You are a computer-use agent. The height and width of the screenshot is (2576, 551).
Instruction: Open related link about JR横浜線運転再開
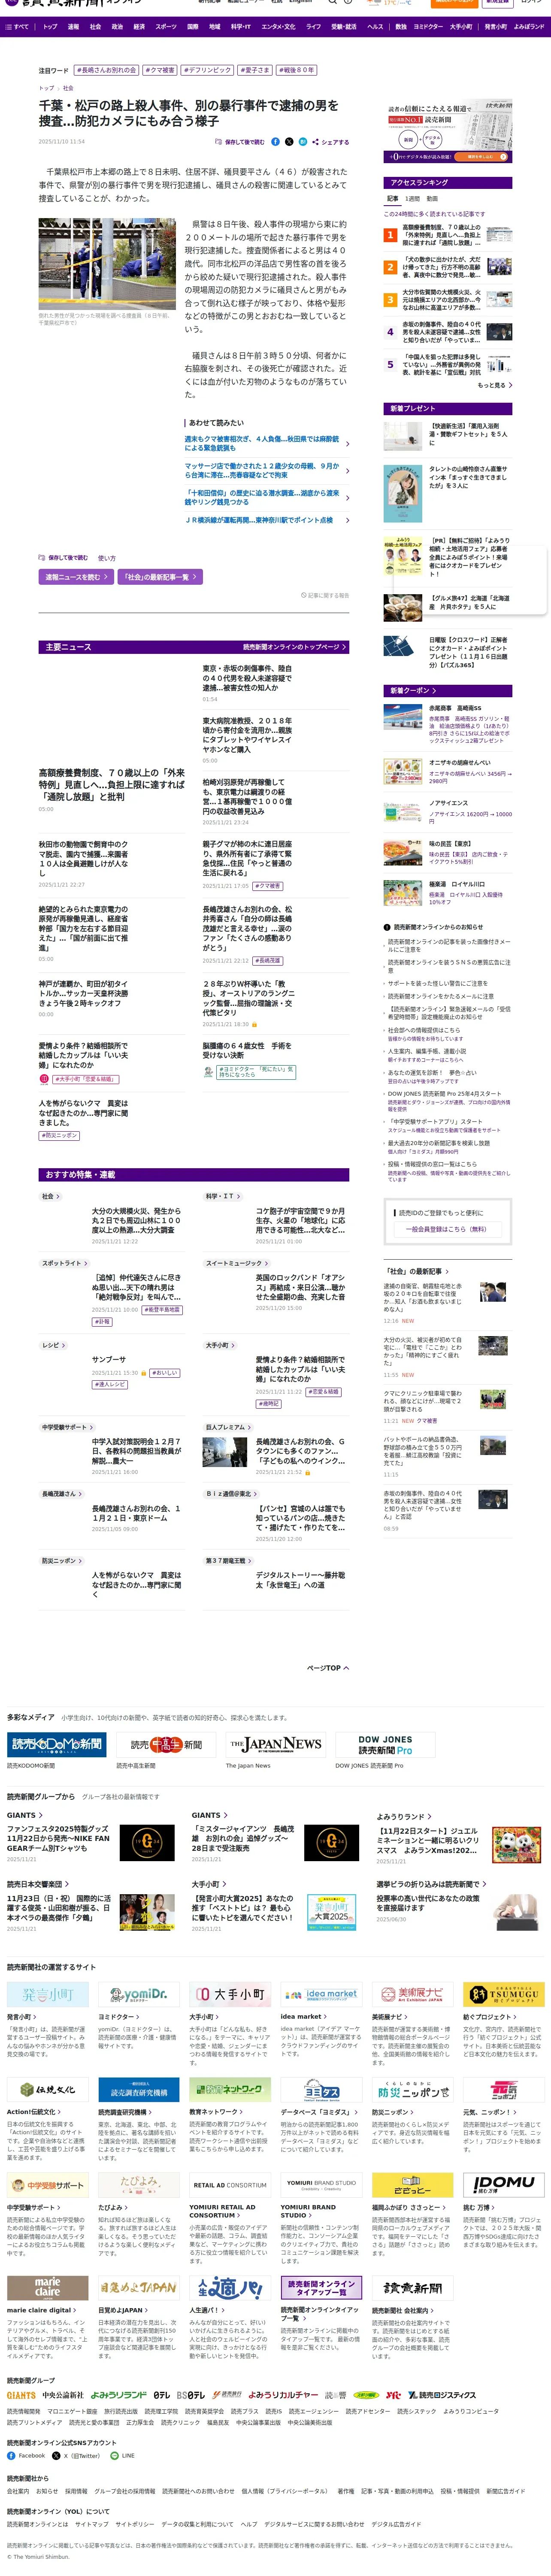coord(267,520)
